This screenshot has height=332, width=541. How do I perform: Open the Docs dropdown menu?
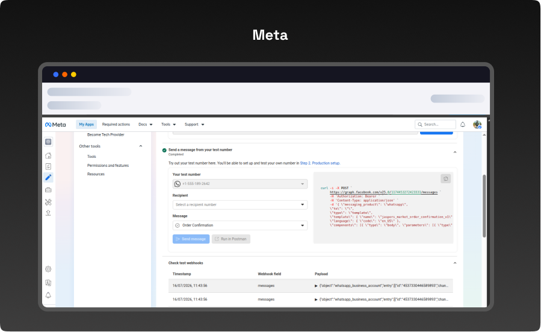145,124
